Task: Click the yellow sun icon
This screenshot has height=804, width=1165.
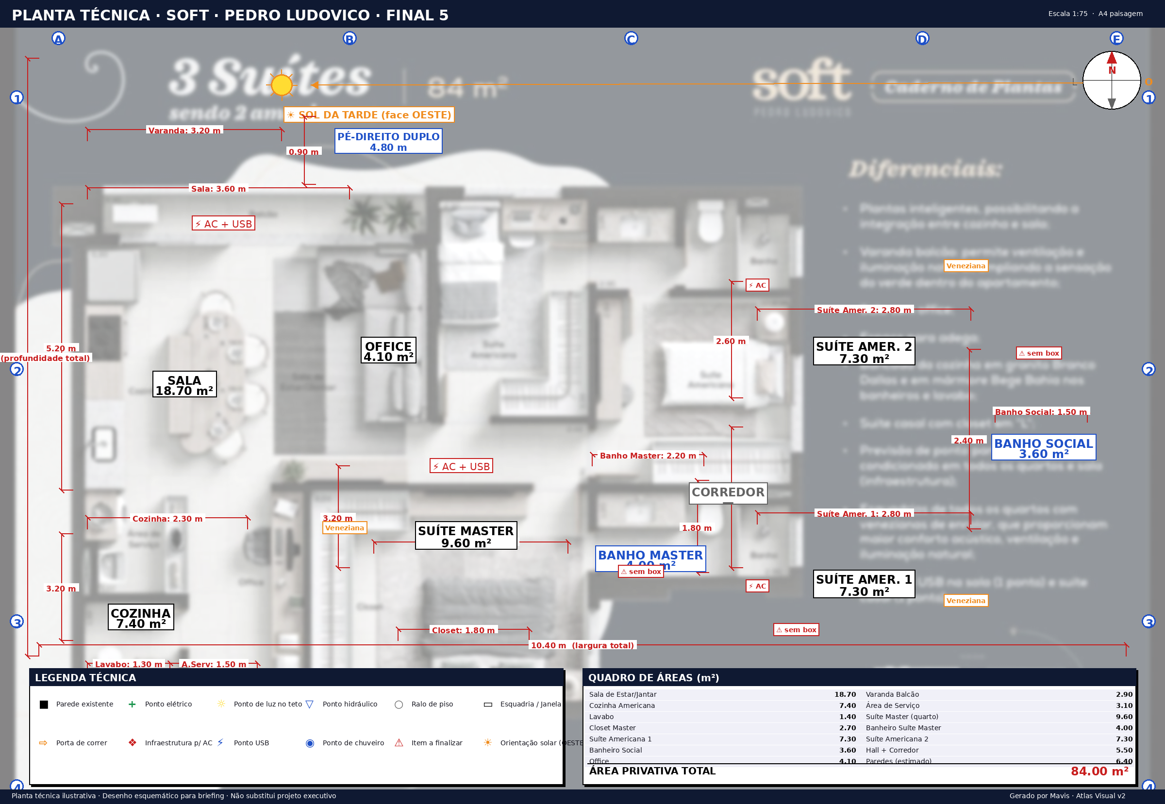Action: pyautogui.click(x=281, y=84)
